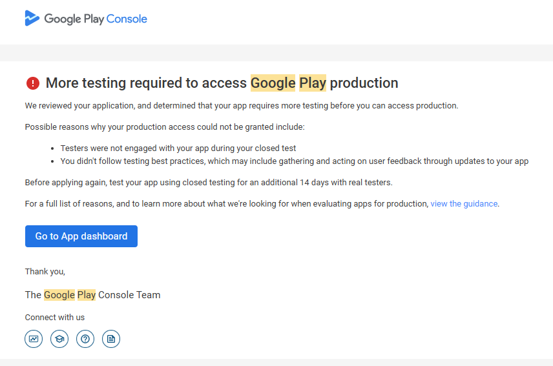Click the 'Thank you,' closing text
The height and width of the screenshot is (366, 553).
45,271
